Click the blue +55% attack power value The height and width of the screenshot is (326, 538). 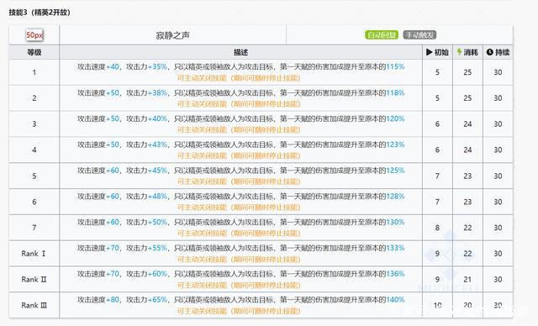(157, 248)
